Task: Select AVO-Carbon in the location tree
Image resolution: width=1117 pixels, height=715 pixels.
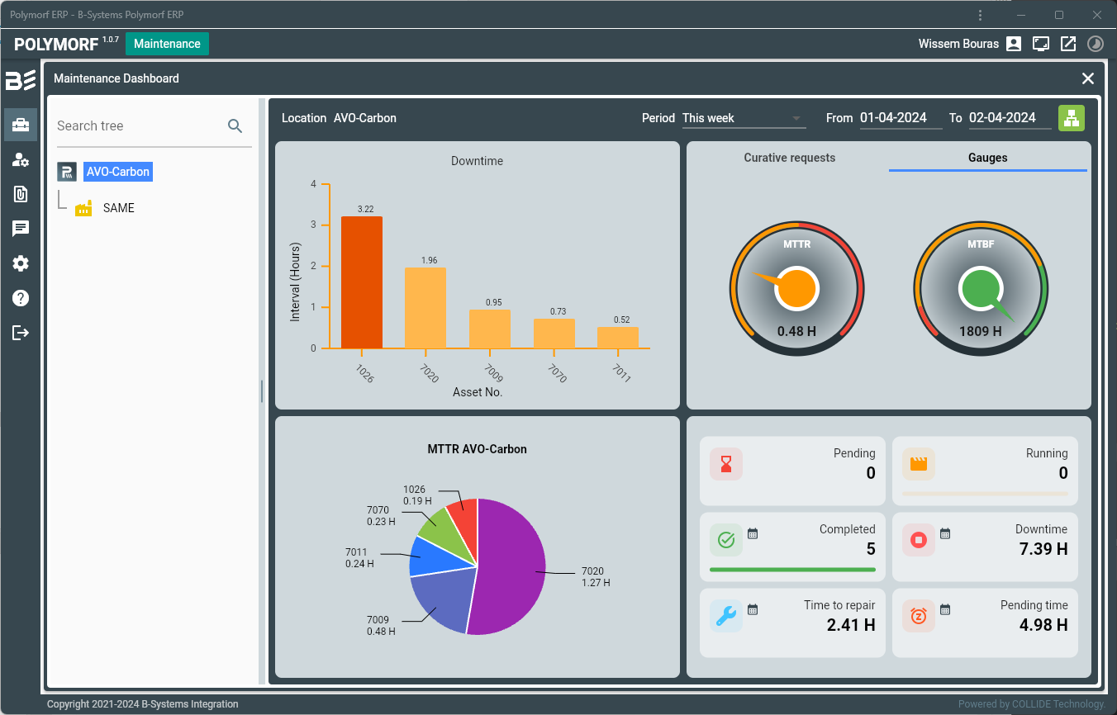Action: [117, 172]
